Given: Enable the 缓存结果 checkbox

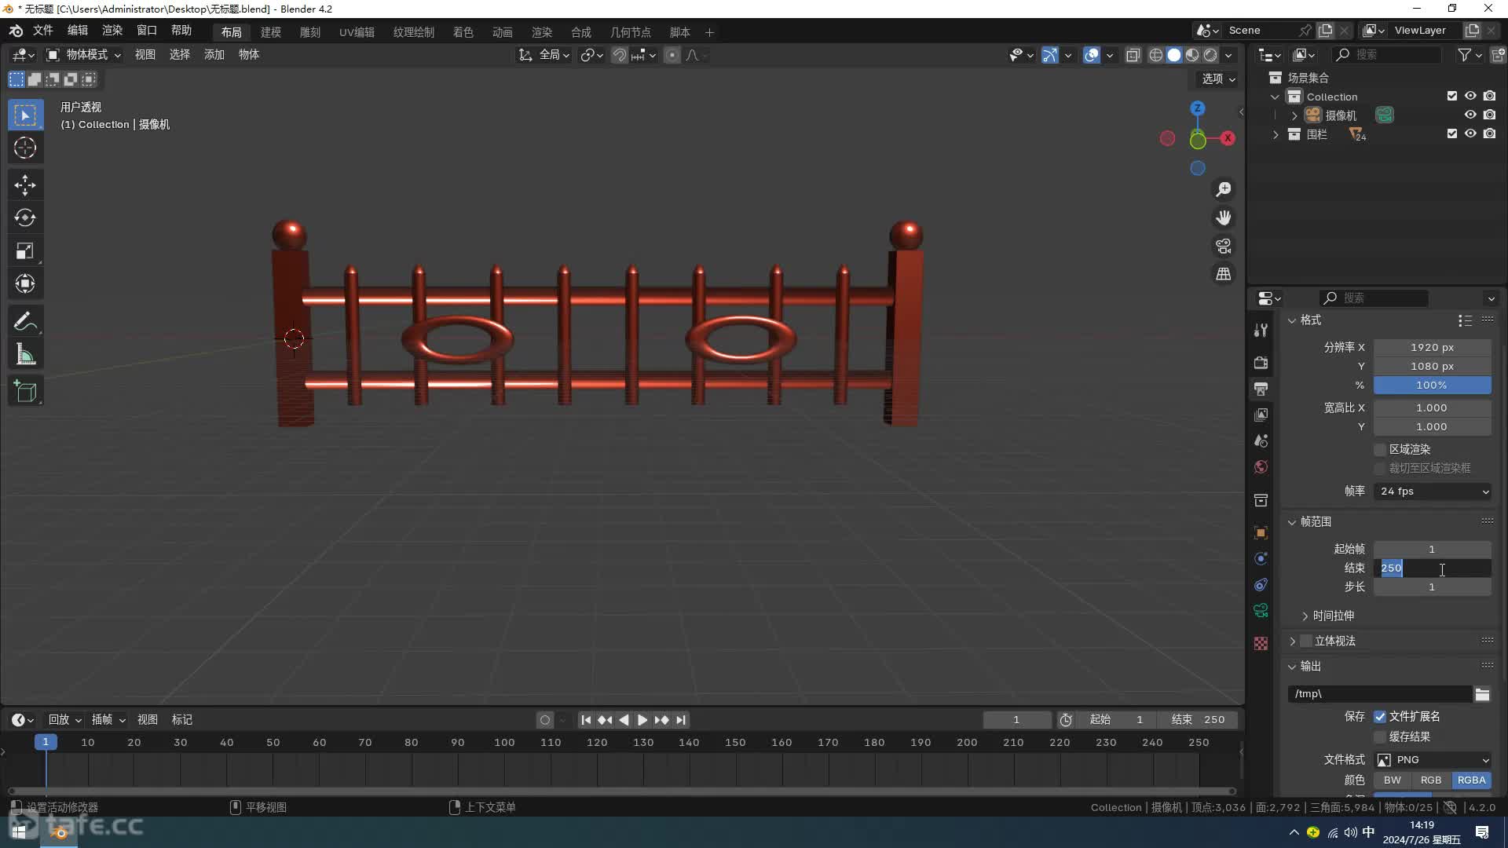Looking at the screenshot, I should coord(1380,737).
